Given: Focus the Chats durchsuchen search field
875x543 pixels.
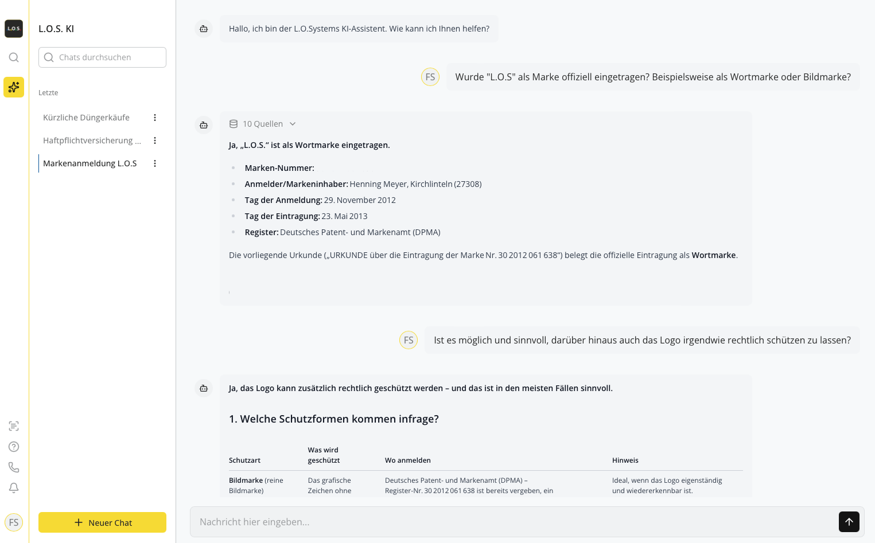Looking at the screenshot, I should (102, 57).
